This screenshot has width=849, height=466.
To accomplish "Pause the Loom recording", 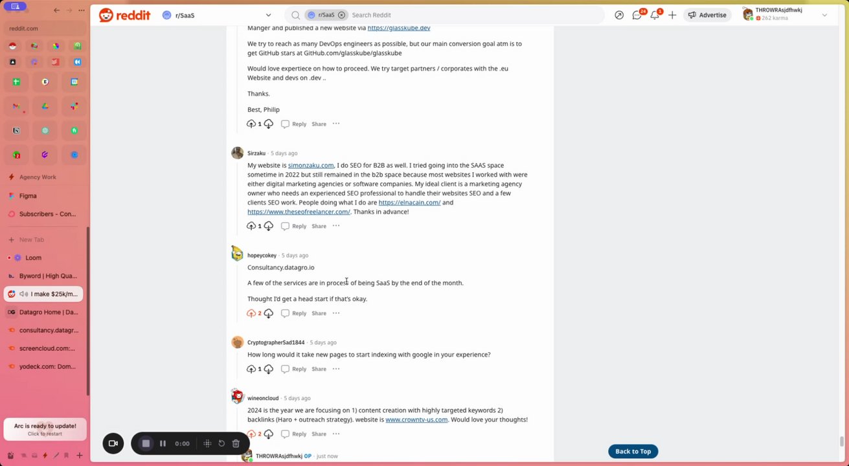I will (163, 443).
